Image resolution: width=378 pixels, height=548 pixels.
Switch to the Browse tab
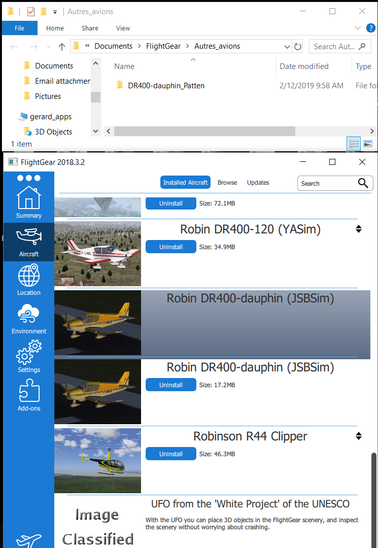pos(227,183)
